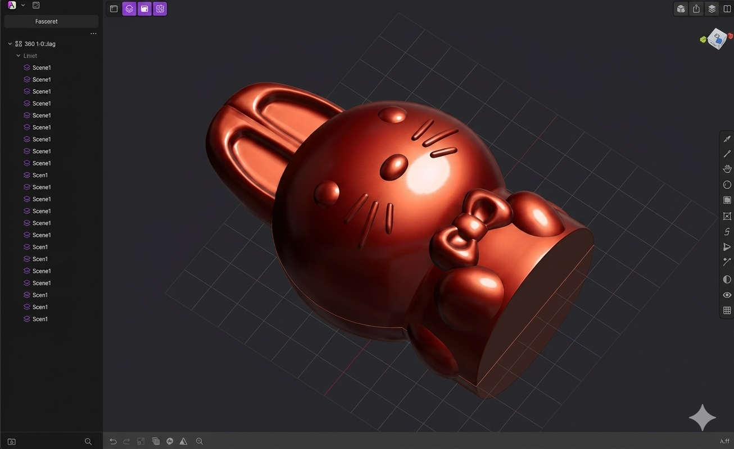Image resolution: width=734 pixels, height=449 pixels.
Task: Click the 3D cube primitives icon
Action: (681, 8)
